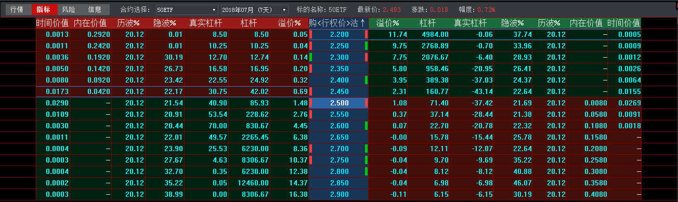Image resolution: width=678 pixels, height=202 pixels.
Task: Open the 风险 tab
Action: click(x=69, y=9)
